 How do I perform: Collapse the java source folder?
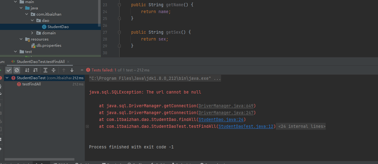click(21, 8)
